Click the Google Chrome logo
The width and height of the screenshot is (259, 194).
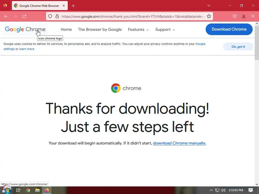[x=25, y=29]
